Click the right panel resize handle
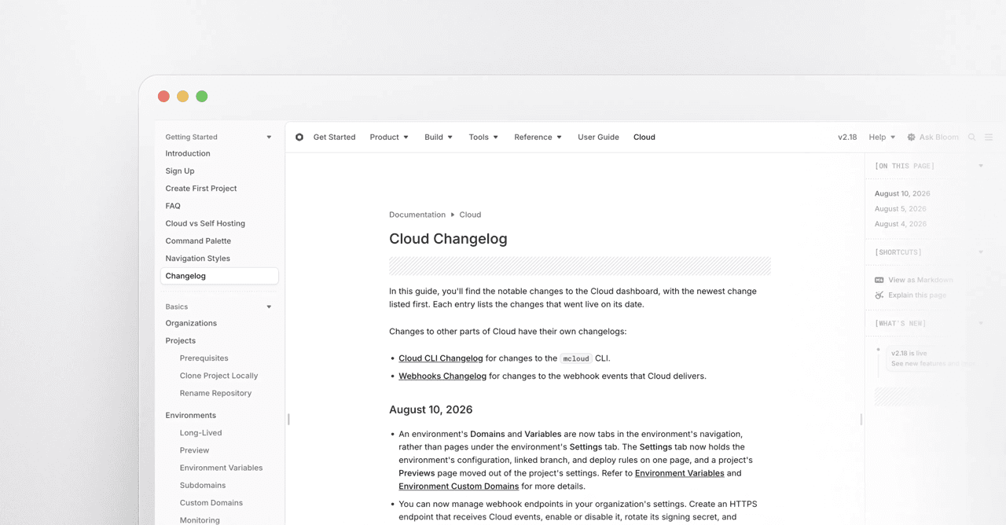 pos(861,419)
